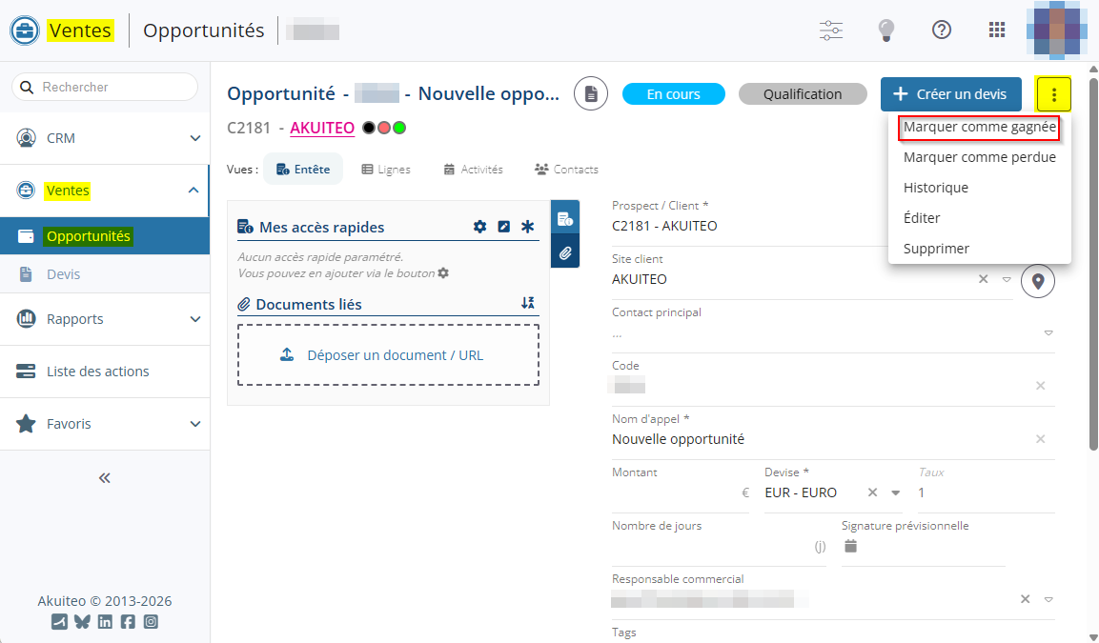Viewport: 1099px width, 643px height.
Task: Open the attachments paperclip side tab
Action: pos(565,253)
